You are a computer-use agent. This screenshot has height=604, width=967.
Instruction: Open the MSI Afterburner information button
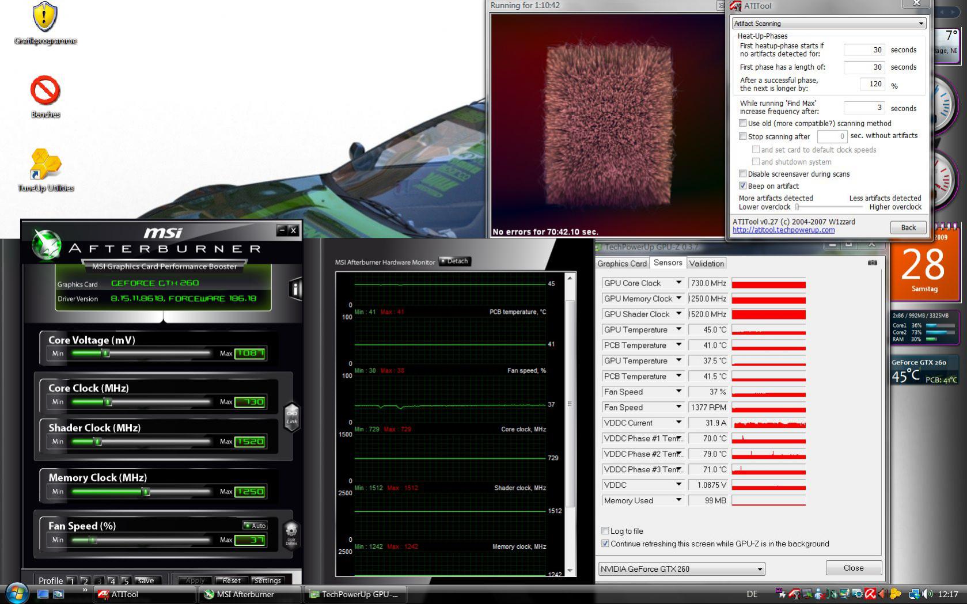pos(295,288)
